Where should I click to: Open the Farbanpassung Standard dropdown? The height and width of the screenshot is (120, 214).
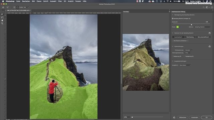click(189, 50)
